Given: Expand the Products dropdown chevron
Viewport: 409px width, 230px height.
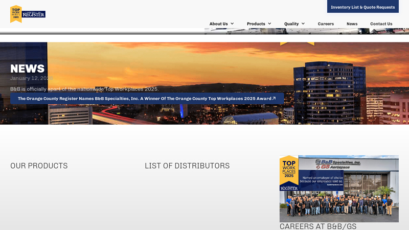Looking at the screenshot, I should coord(269,24).
